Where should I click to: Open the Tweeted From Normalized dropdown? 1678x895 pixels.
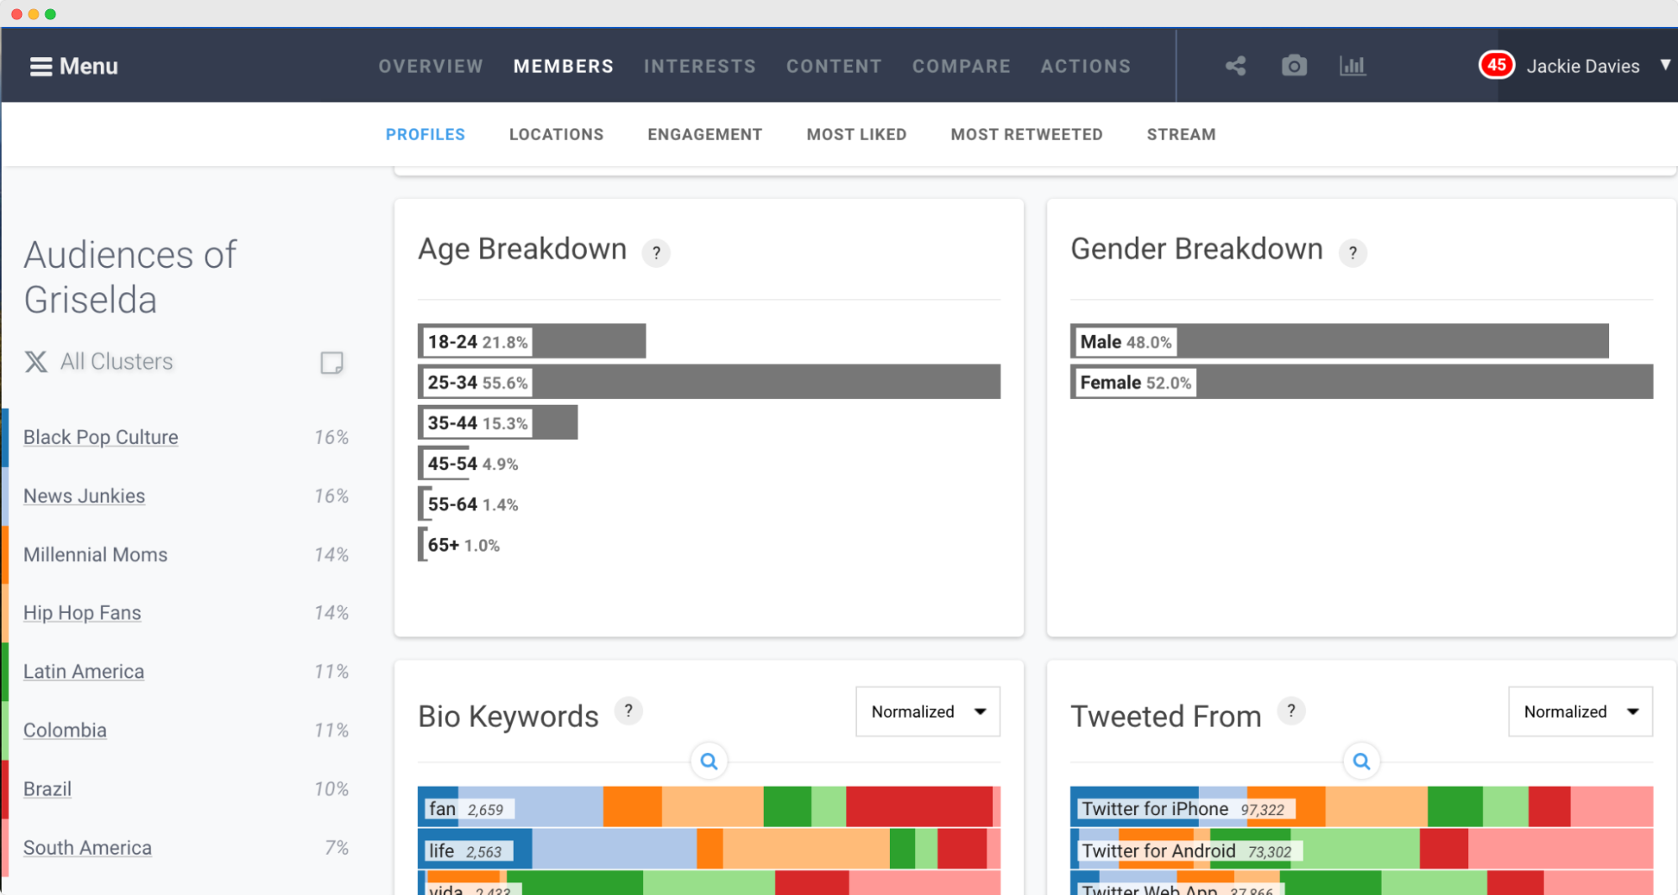click(x=1580, y=712)
